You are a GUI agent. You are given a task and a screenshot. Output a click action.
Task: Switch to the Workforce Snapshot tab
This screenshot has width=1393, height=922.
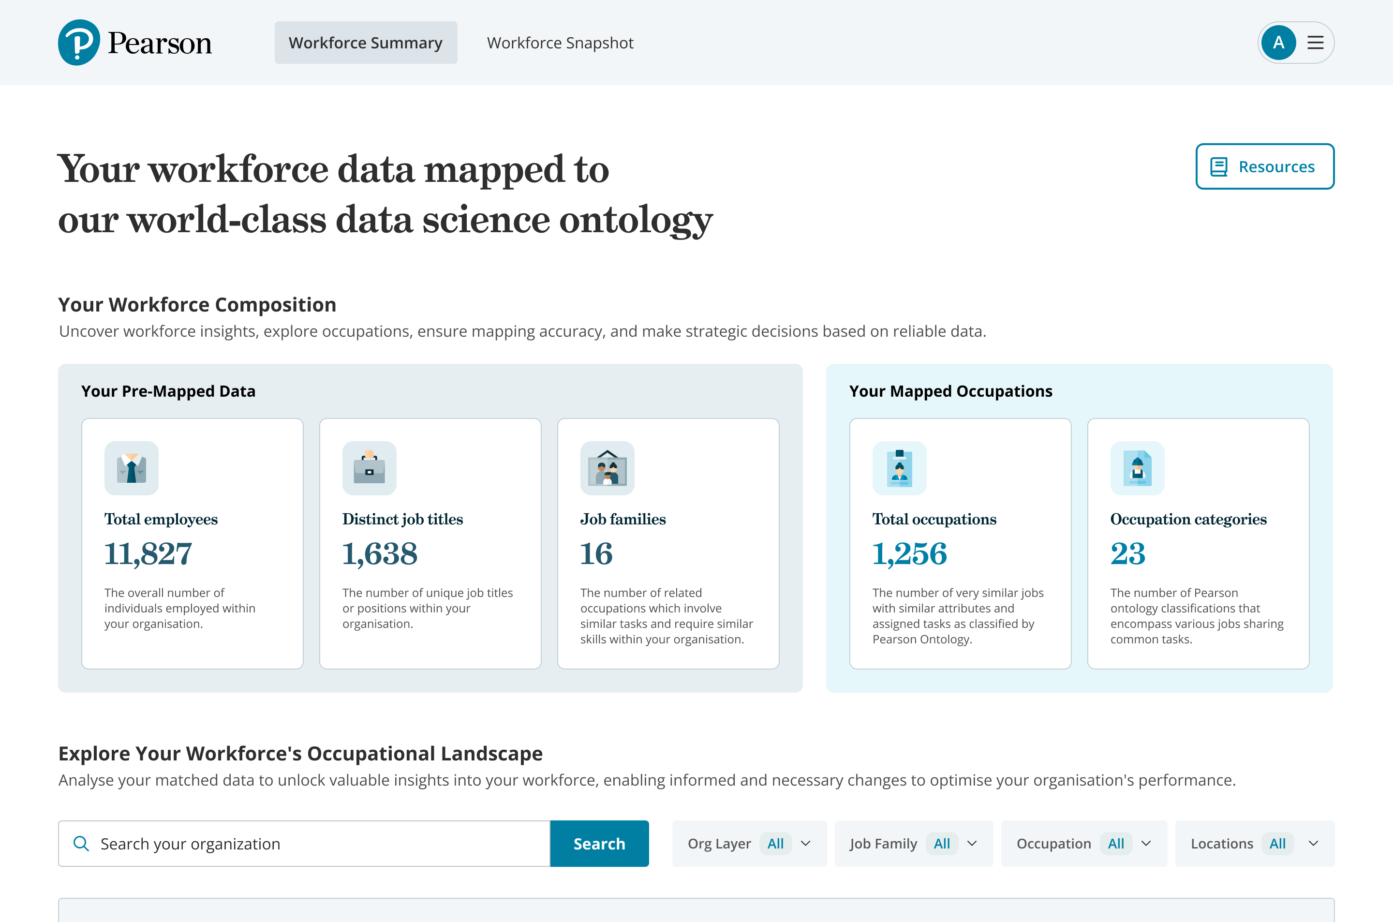tap(560, 43)
